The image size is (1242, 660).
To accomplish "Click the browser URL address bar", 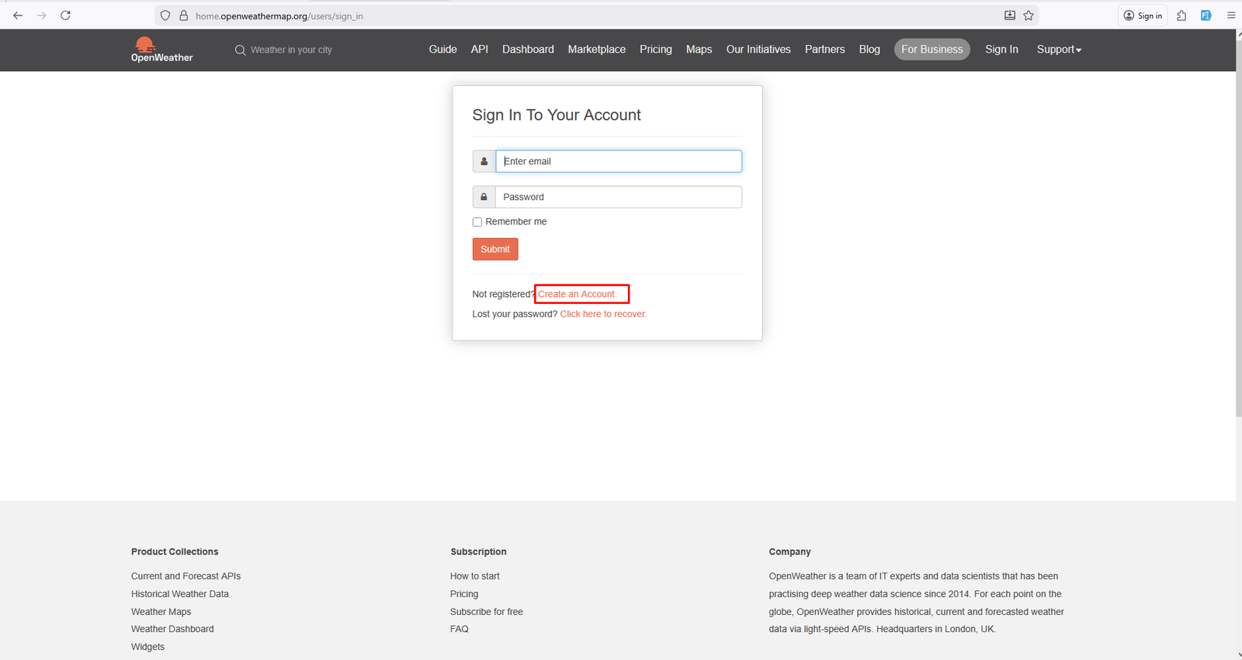I will (598, 16).
